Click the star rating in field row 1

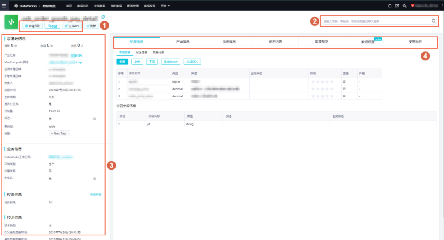tap(322, 82)
